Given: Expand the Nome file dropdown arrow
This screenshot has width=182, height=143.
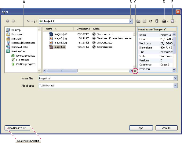Looking at the screenshot, I should (x=175, y=78).
